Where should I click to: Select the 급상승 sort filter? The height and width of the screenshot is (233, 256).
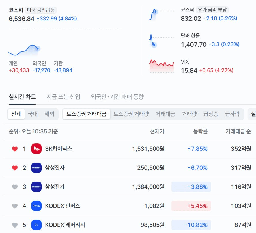click(x=211, y=114)
